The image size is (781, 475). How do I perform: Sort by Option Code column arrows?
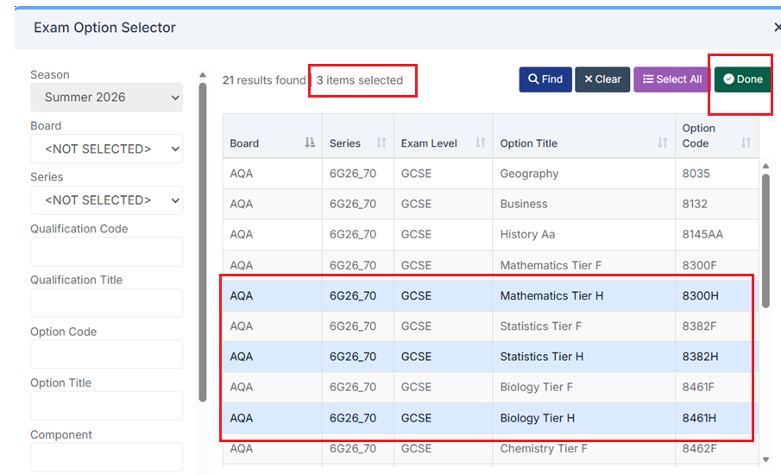(746, 143)
